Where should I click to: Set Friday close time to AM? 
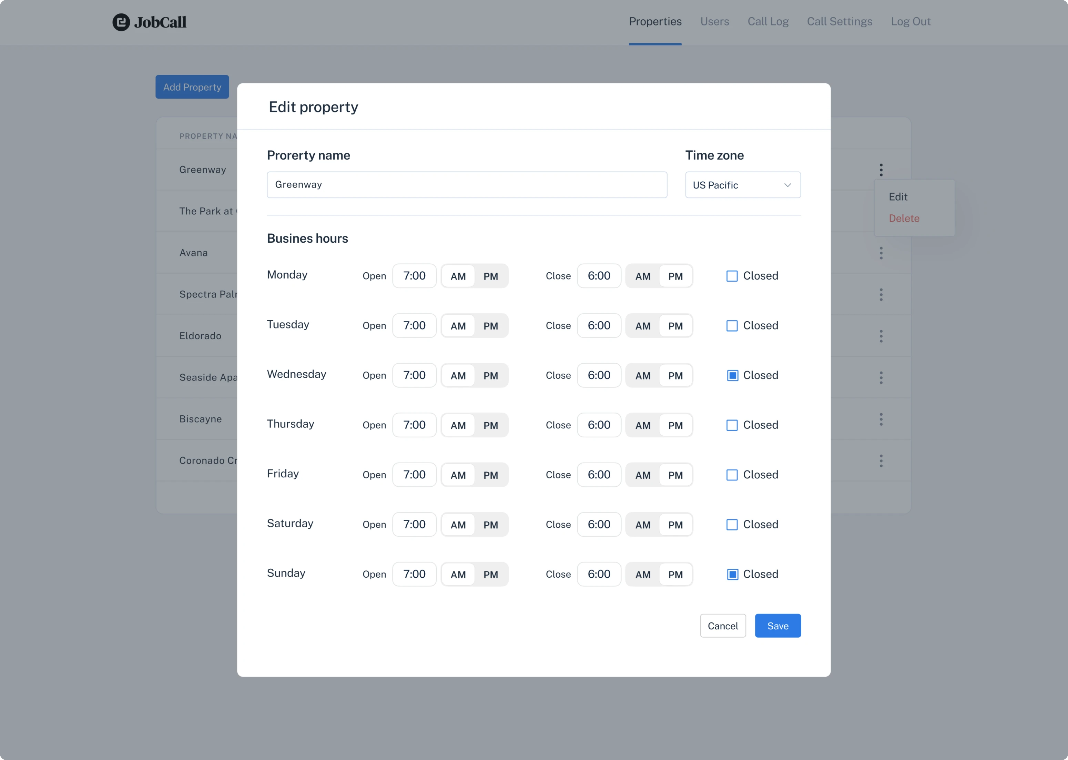643,475
